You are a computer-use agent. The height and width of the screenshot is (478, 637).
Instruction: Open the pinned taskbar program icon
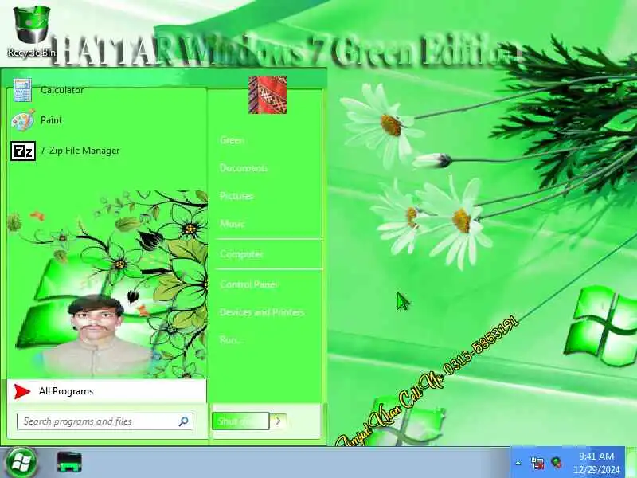[69, 463]
